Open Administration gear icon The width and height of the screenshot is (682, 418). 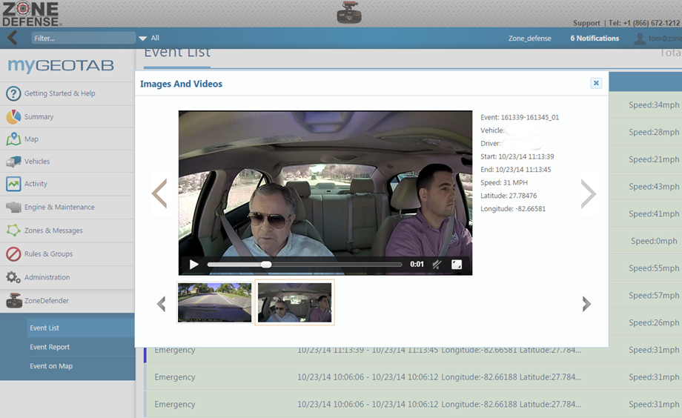13,277
